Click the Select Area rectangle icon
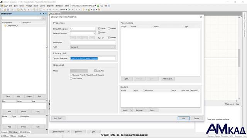 (x=41, y=10)
